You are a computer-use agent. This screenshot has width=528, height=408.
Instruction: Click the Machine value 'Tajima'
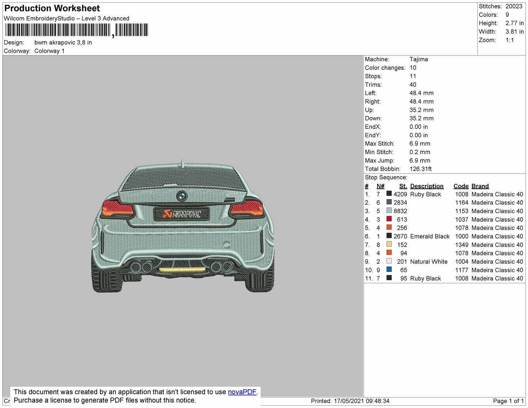pyautogui.click(x=419, y=59)
